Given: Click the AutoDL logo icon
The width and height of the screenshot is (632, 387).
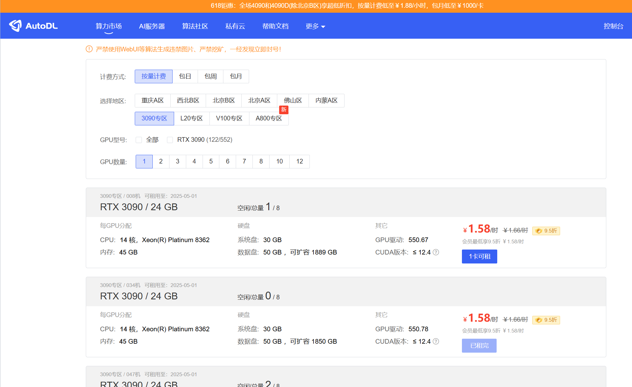Looking at the screenshot, I should pyautogui.click(x=15, y=26).
